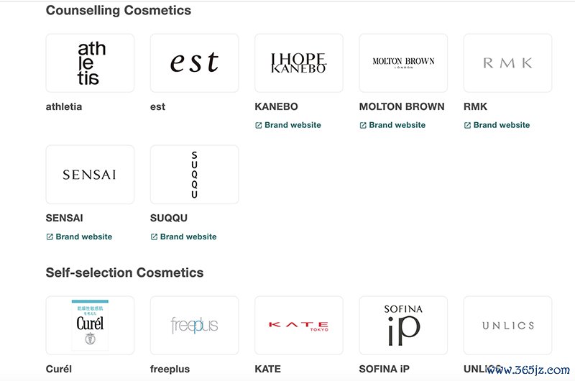Open the RMK logo card

(x=507, y=63)
